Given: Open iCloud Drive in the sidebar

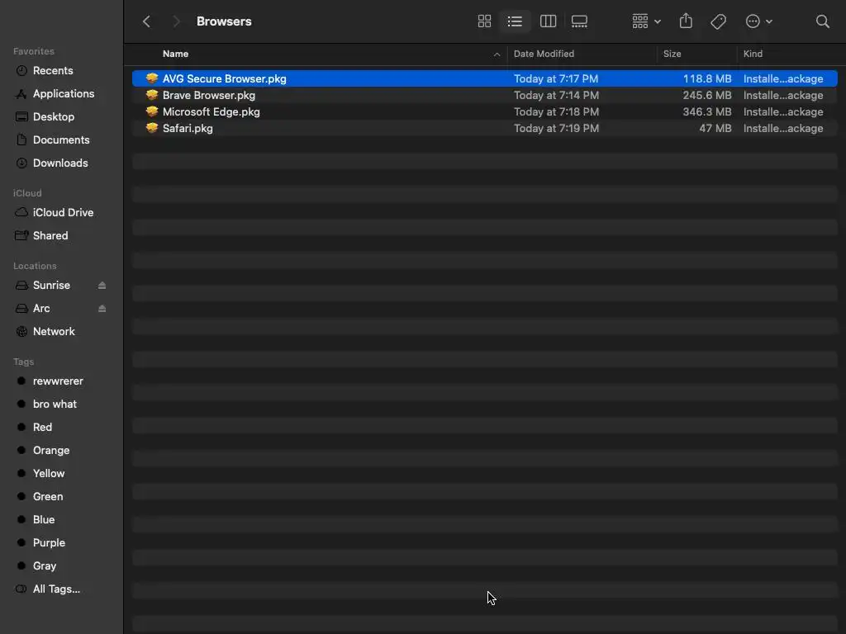Looking at the screenshot, I should 61,213.
